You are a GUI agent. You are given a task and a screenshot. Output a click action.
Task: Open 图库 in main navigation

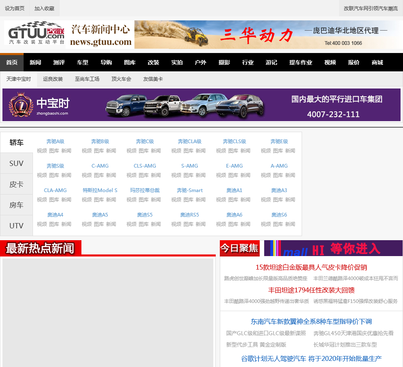tap(130, 62)
